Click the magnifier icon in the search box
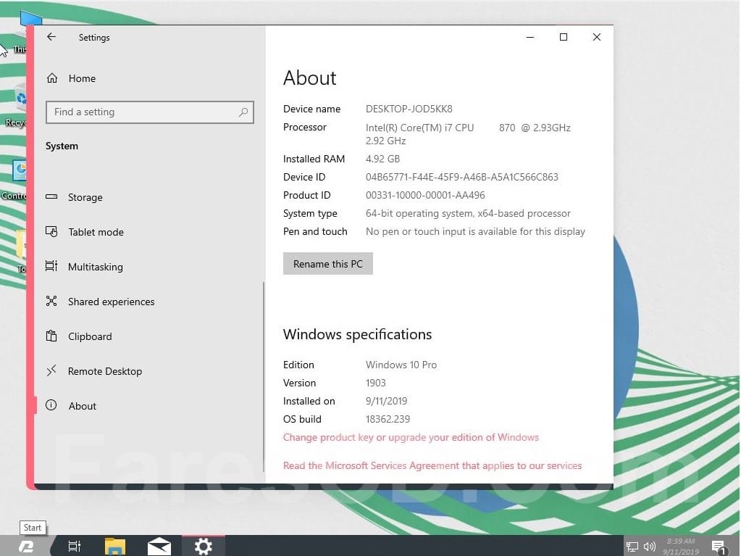741x556 pixels. click(x=243, y=112)
